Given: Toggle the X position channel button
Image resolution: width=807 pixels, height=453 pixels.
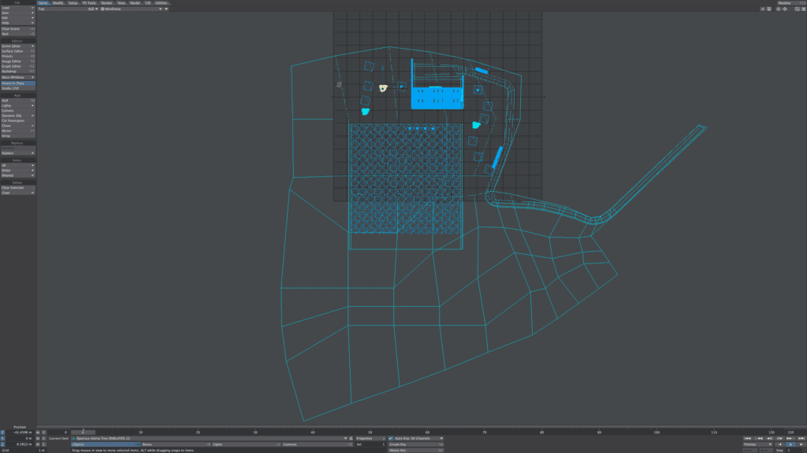Looking at the screenshot, I should [2, 433].
